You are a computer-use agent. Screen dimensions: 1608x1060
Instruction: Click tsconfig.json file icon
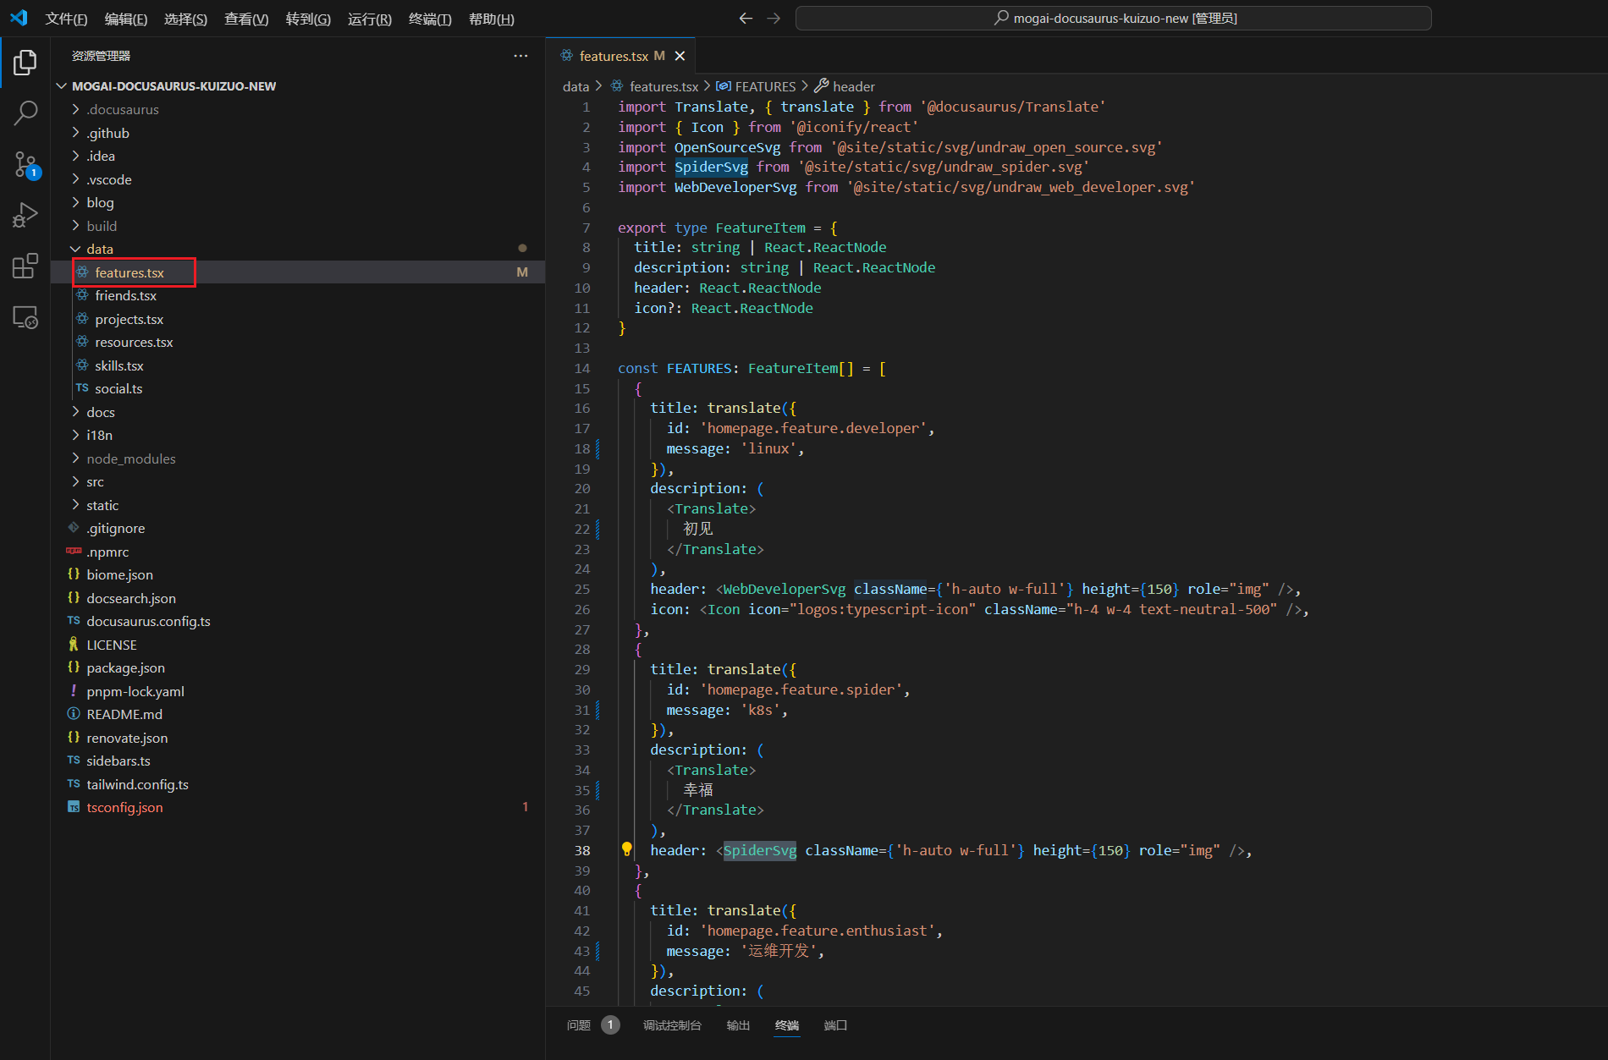[74, 807]
